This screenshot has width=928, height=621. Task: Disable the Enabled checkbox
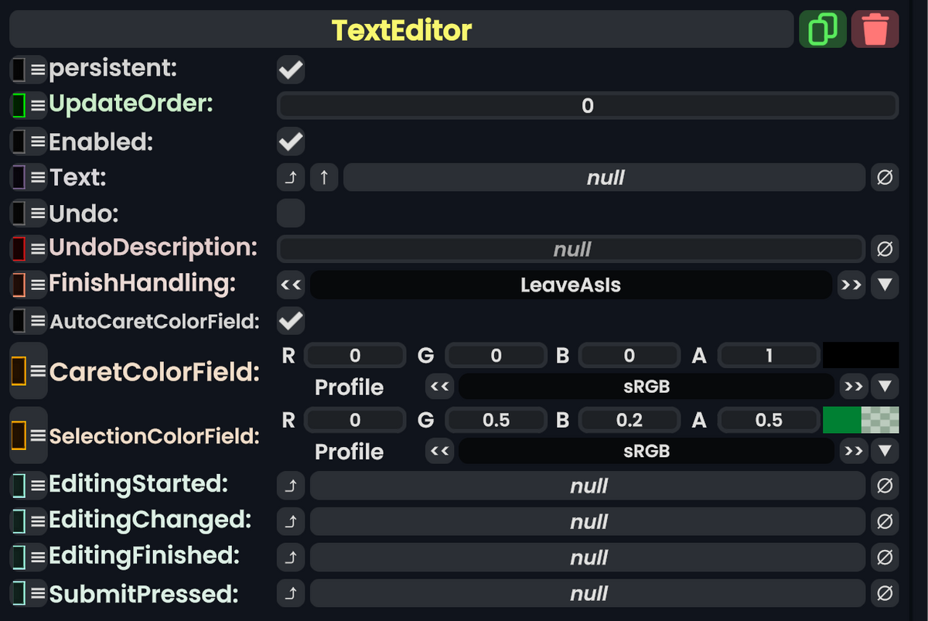[x=291, y=142]
